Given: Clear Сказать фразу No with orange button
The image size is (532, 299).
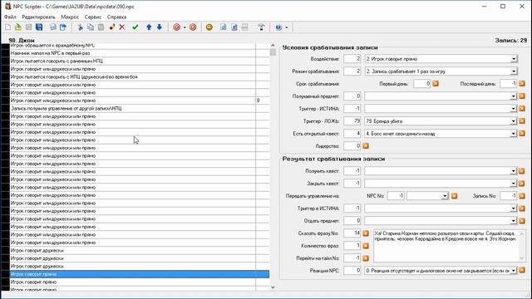Looking at the screenshot, I should (x=366, y=233).
